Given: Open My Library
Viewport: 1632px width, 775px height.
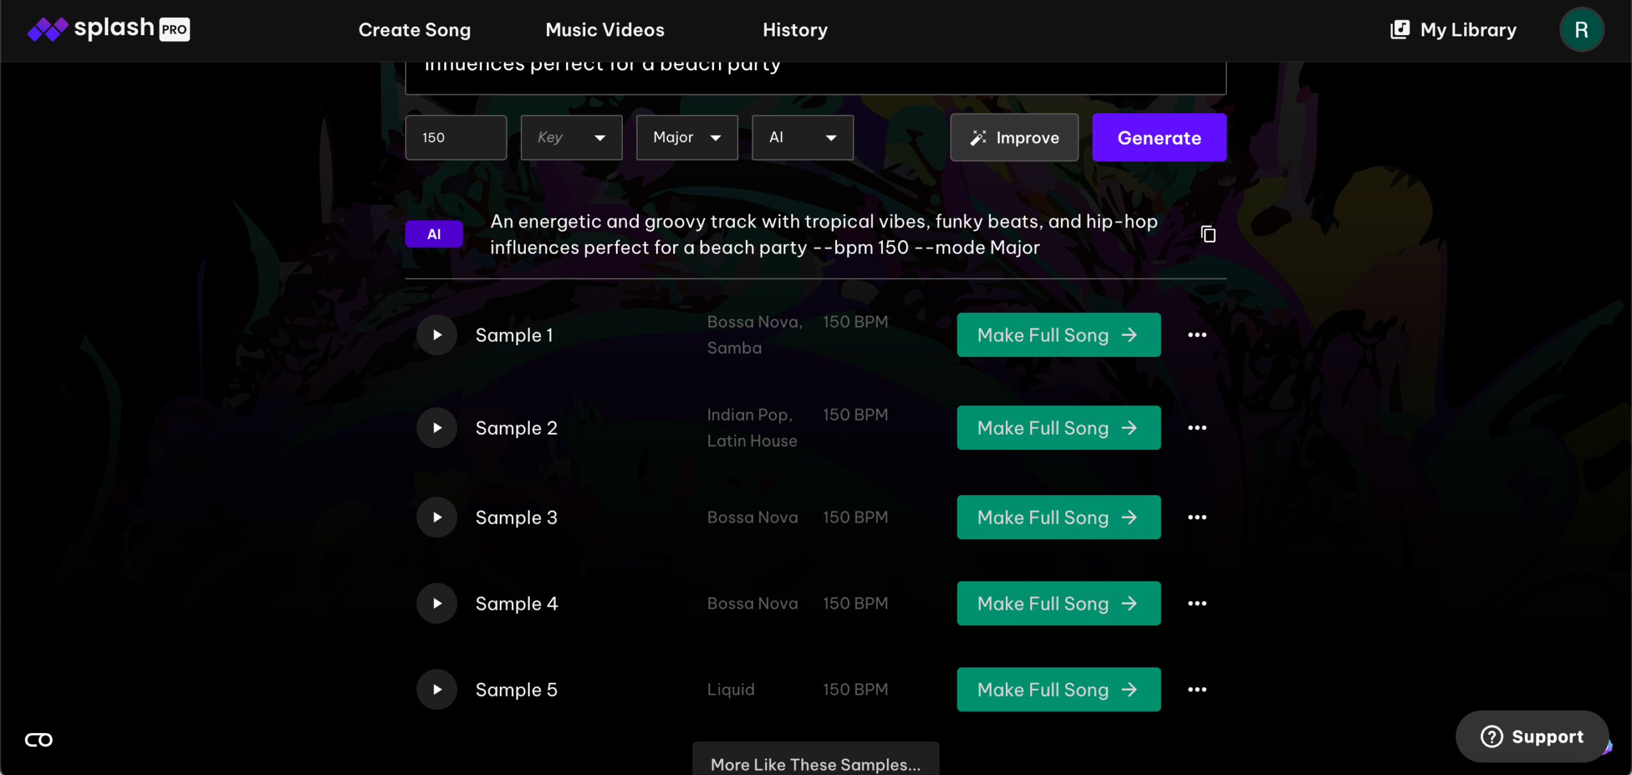Looking at the screenshot, I should pos(1453,29).
